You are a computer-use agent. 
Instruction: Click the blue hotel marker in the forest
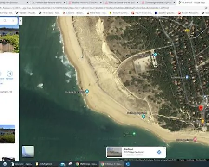tap(187, 77)
